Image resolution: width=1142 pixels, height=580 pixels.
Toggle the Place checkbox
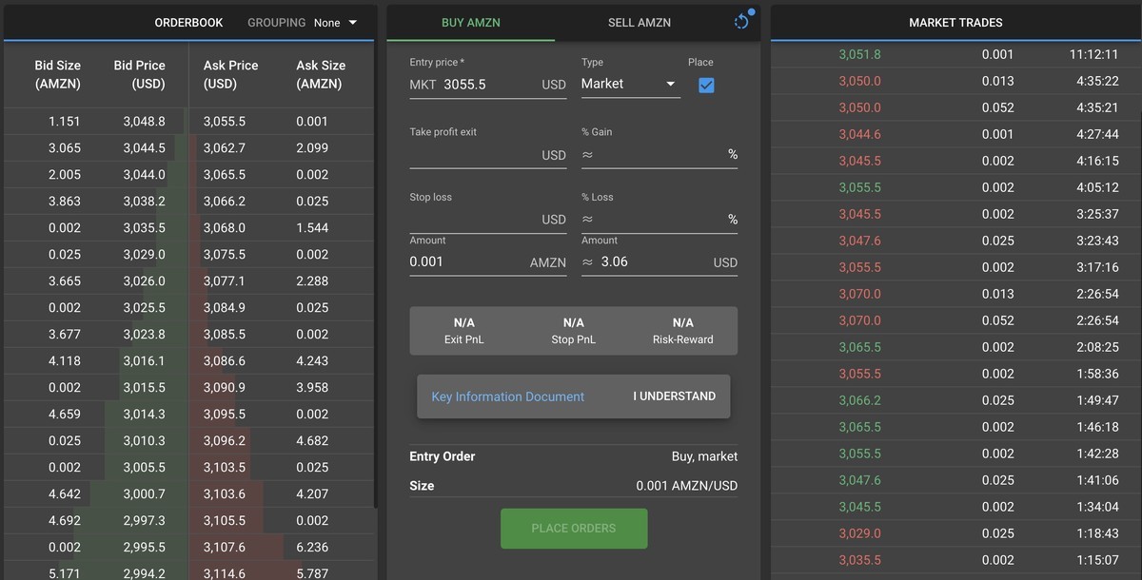click(706, 85)
